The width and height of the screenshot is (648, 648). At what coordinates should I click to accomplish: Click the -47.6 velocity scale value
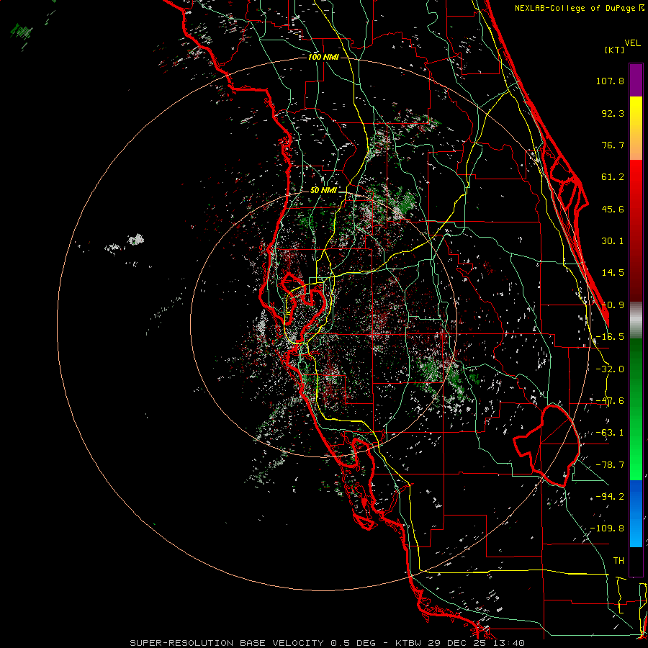point(610,401)
